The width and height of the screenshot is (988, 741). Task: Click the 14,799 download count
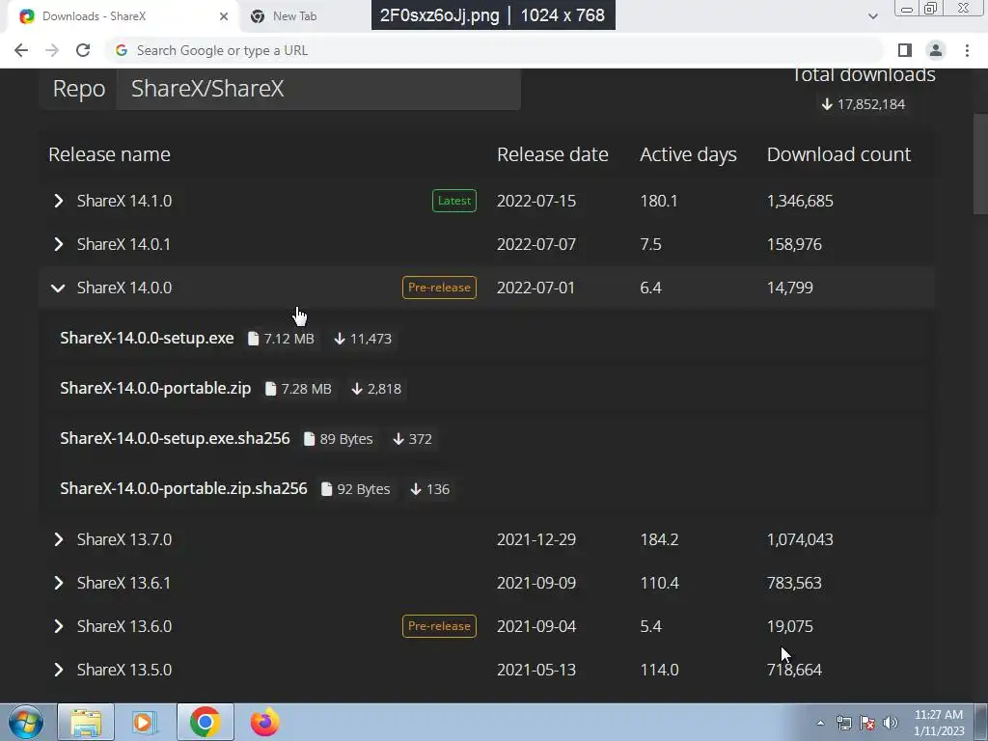[790, 288]
